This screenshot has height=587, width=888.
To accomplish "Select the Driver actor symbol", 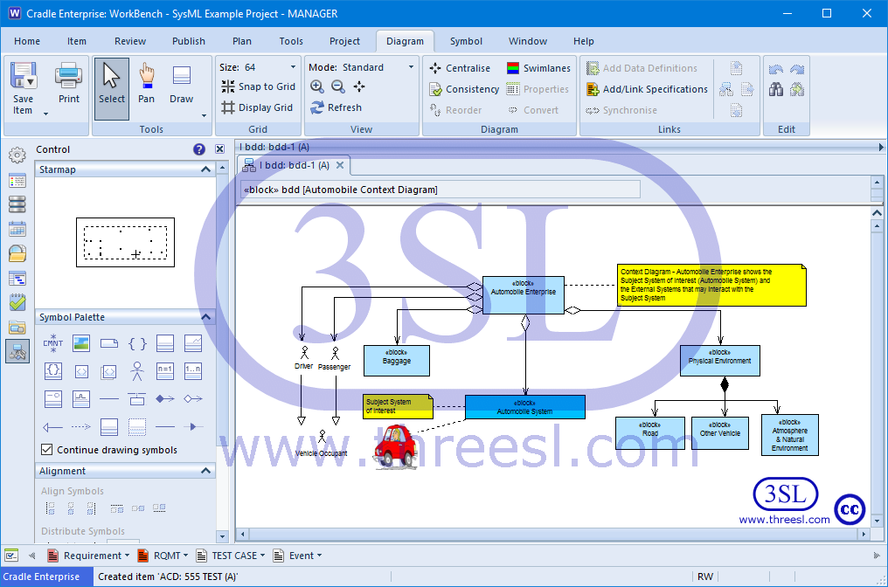I will pyautogui.click(x=304, y=358).
